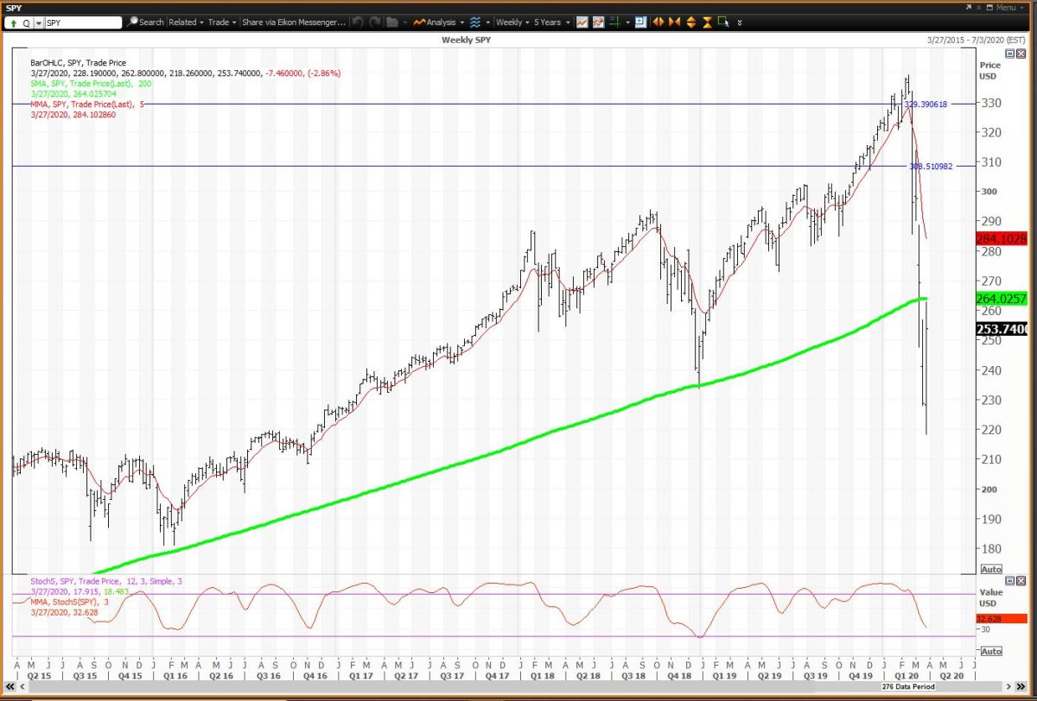
Task: Click the green crosshair cursor icon
Action: [615, 22]
